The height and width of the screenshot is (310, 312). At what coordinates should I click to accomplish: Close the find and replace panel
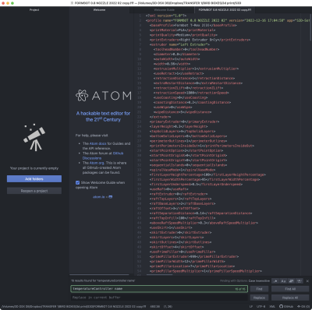click(x=307, y=281)
